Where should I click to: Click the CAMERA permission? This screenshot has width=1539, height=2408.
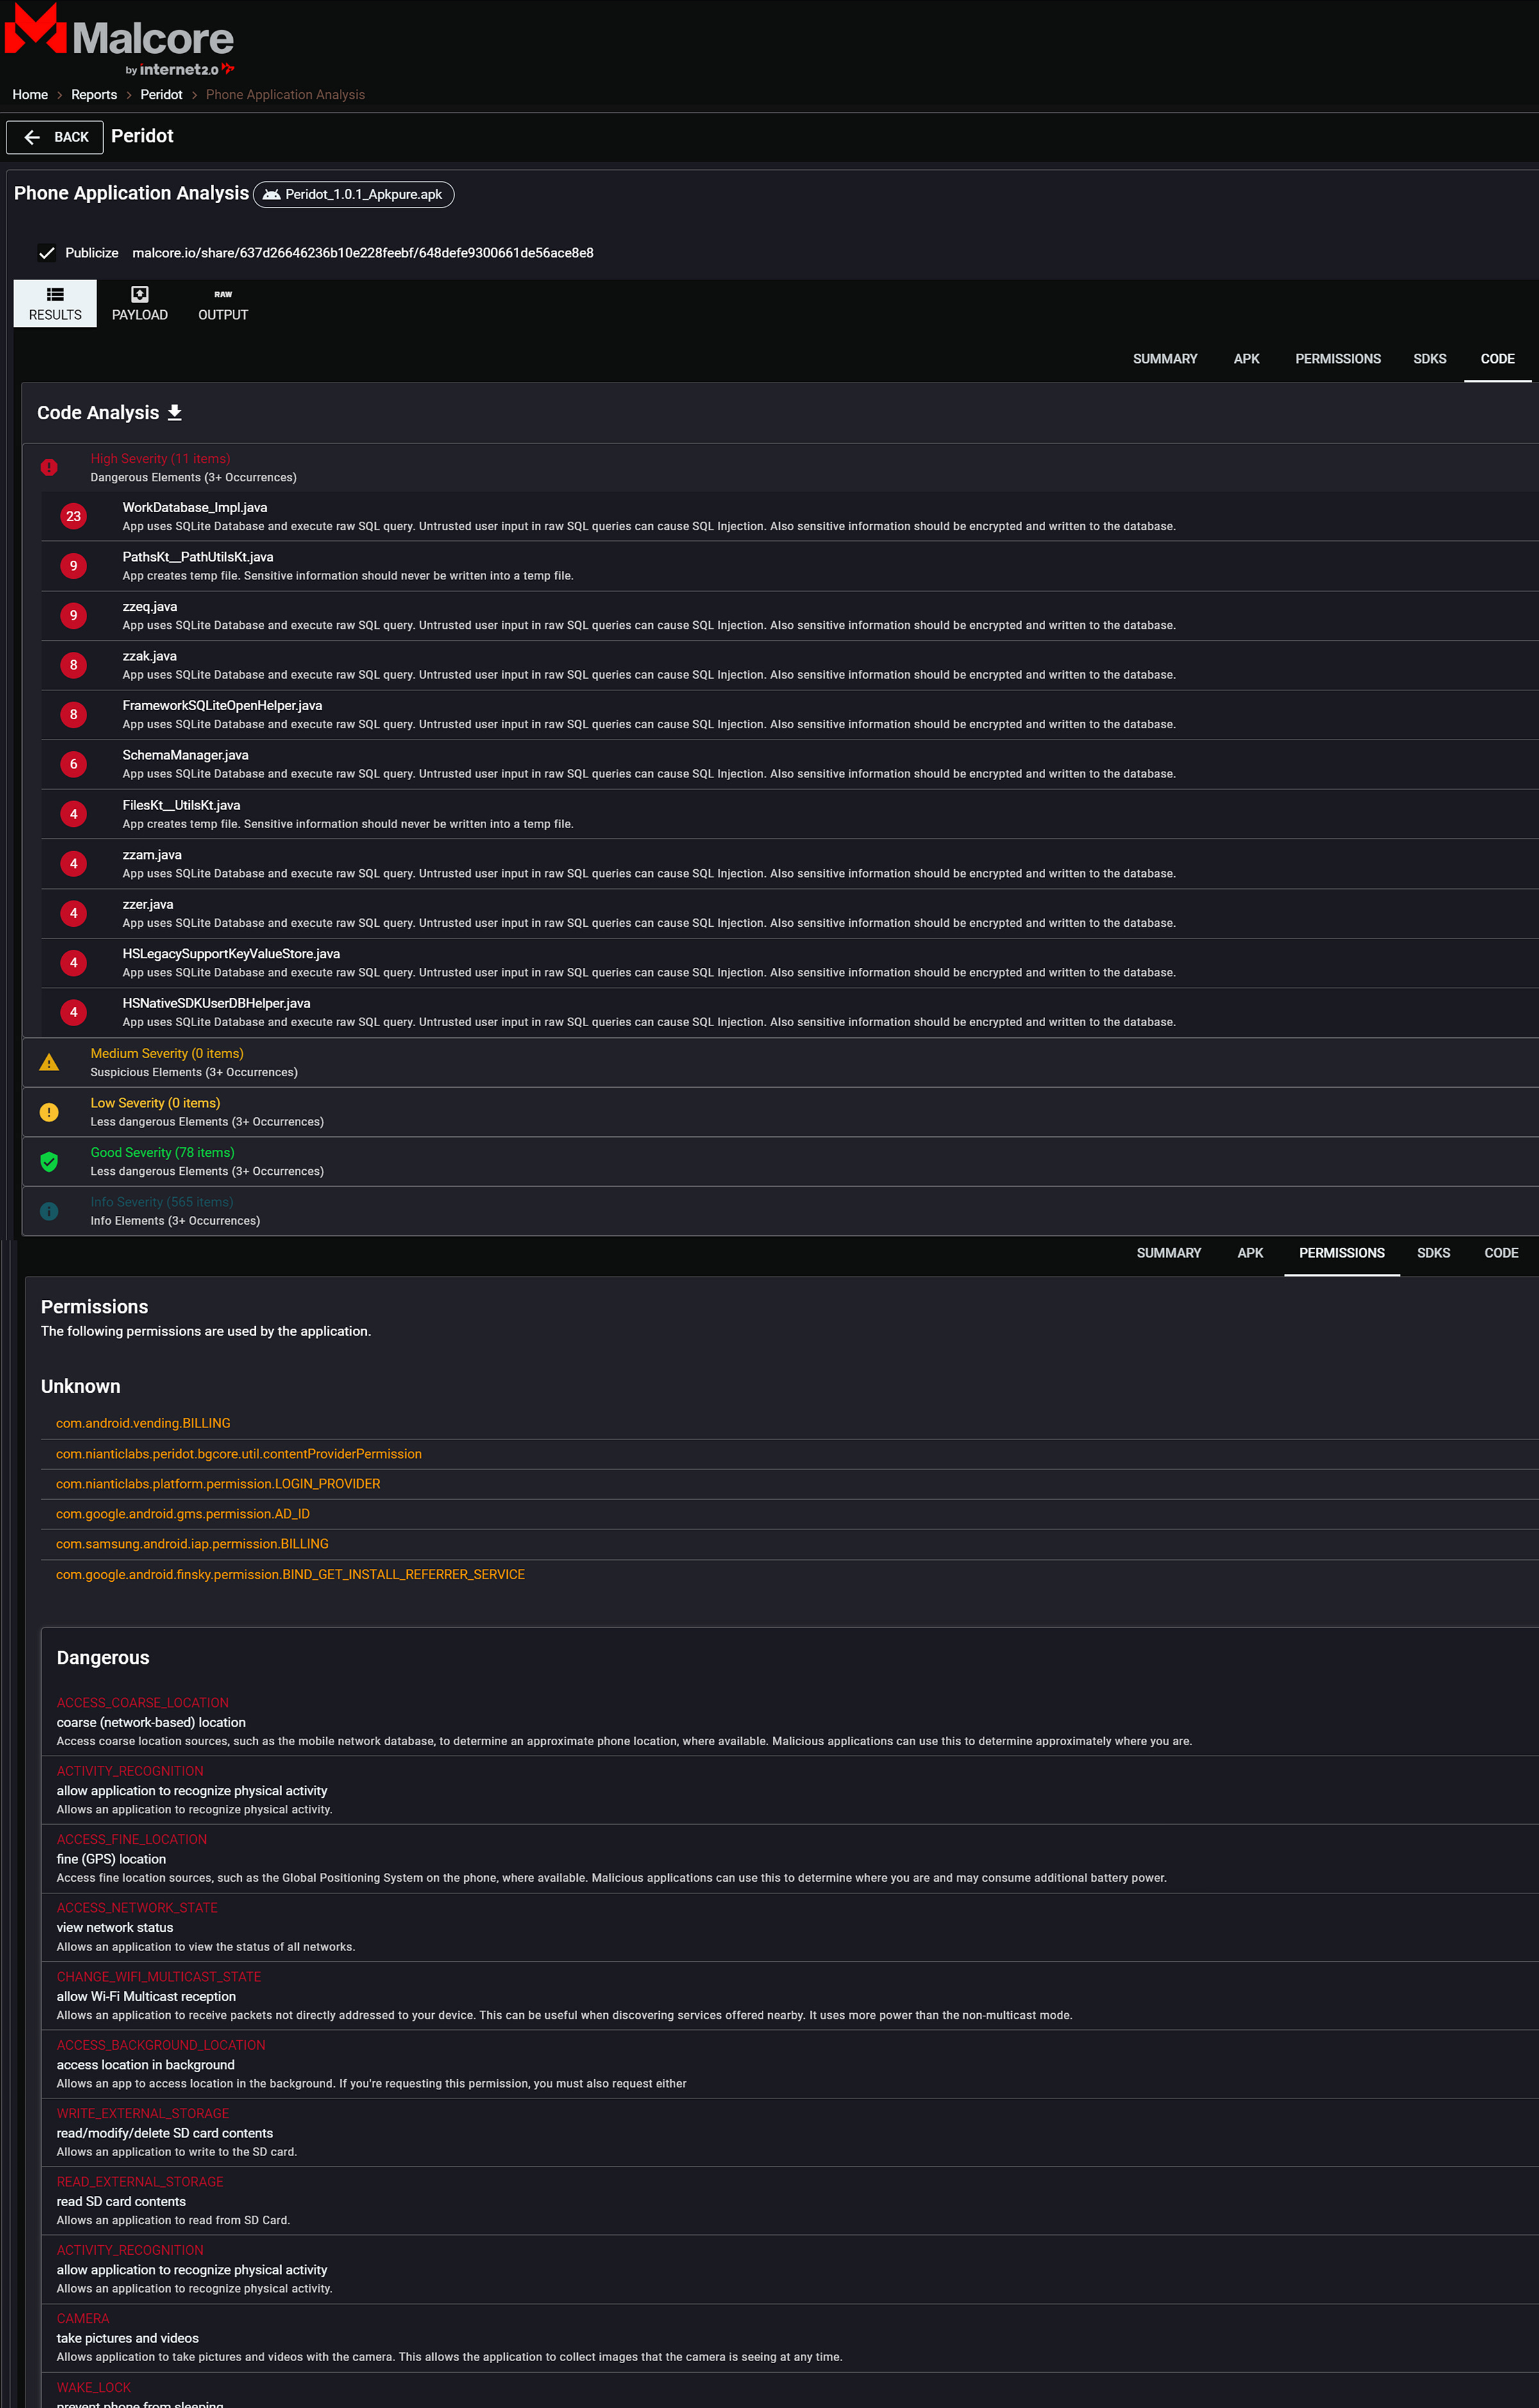tap(83, 2319)
